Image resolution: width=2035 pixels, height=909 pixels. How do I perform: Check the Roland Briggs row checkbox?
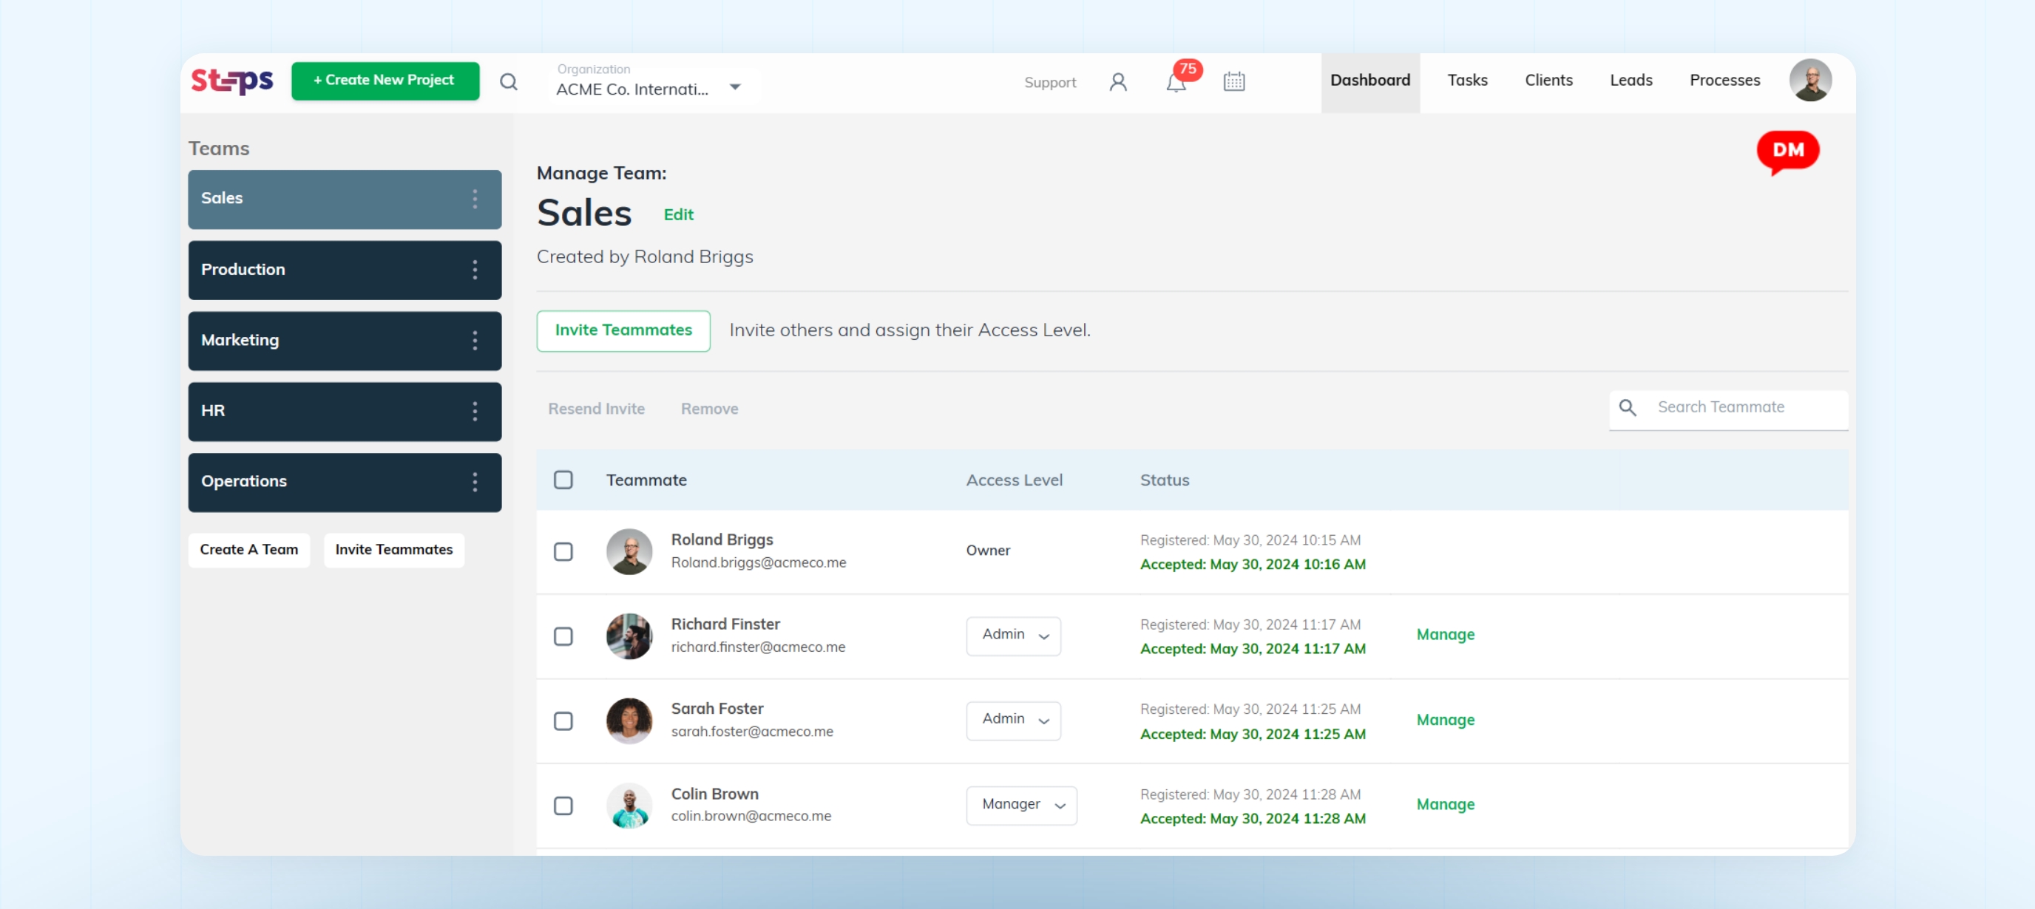[x=563, y=551]
